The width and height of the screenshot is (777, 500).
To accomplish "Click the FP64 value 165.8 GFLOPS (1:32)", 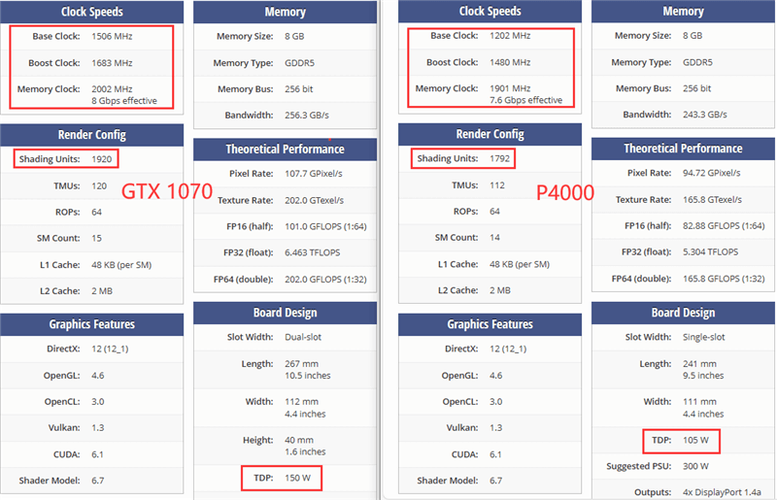I will (x=724, y=279).
